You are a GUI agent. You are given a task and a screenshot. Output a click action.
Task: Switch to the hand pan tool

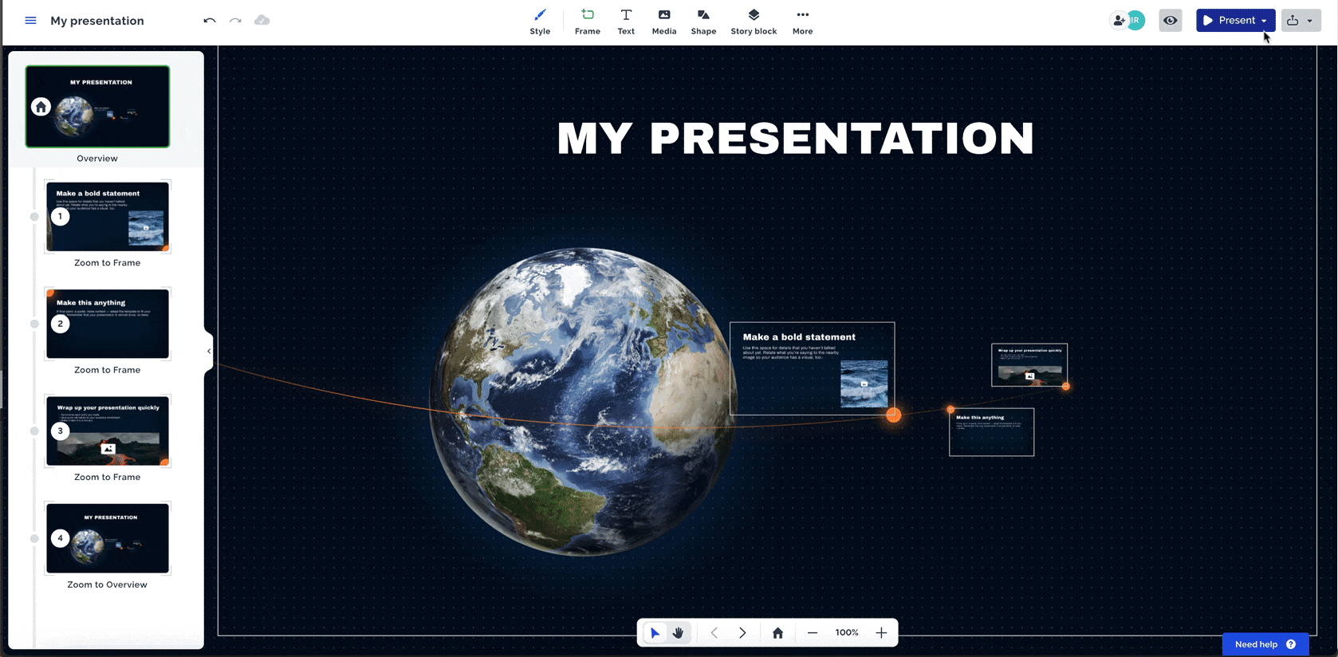(679, 633)
